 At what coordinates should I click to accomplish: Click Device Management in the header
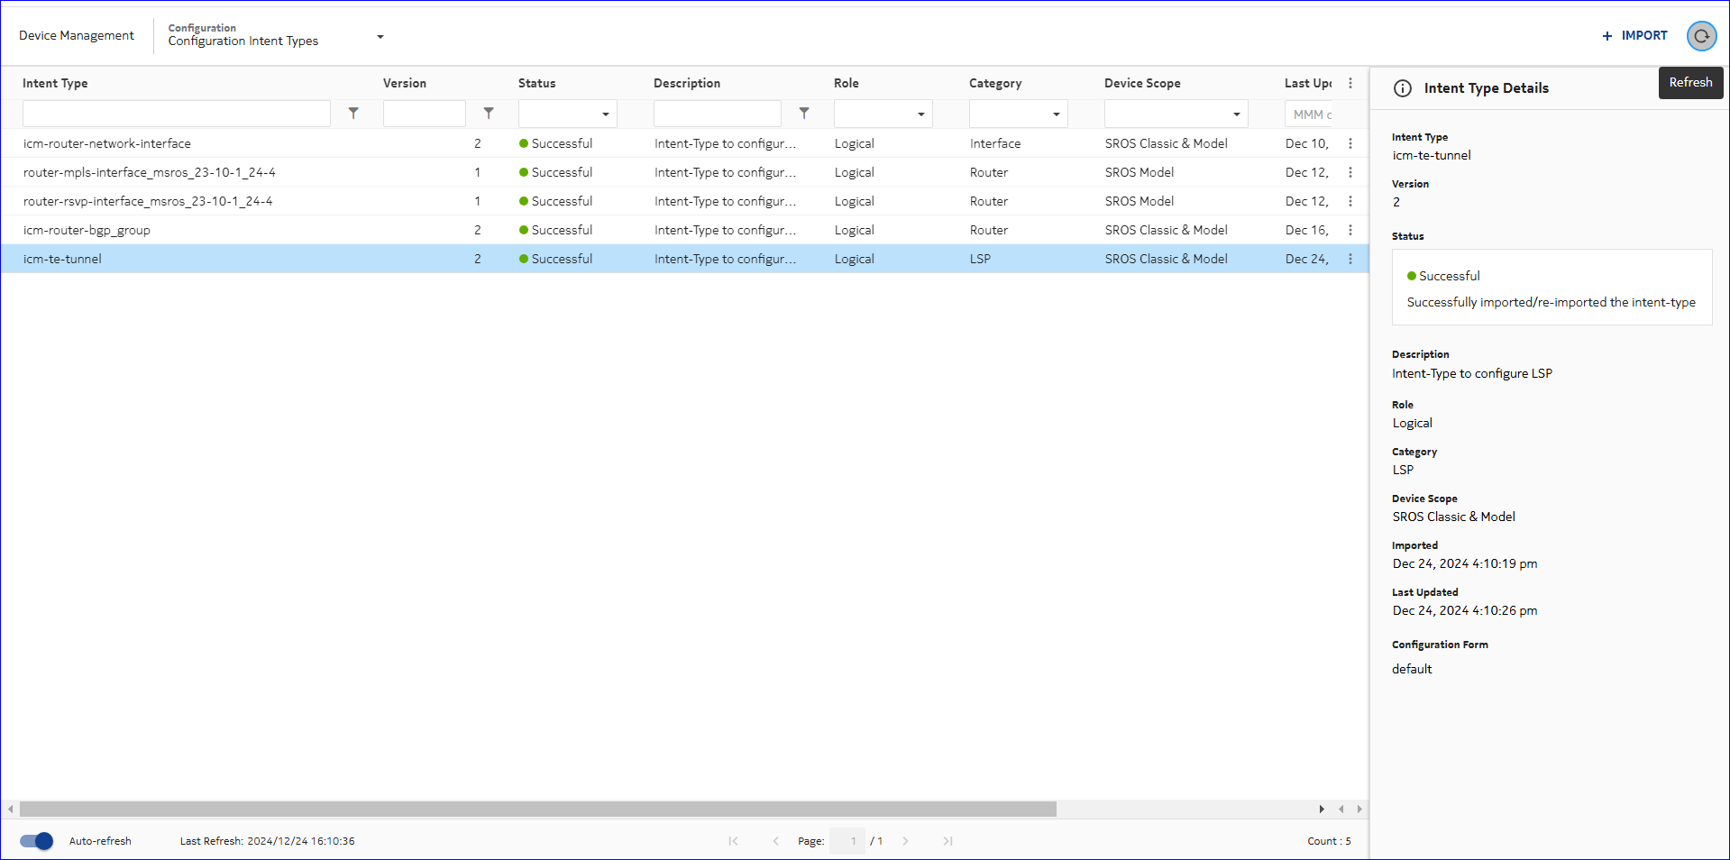pos(77,36)
